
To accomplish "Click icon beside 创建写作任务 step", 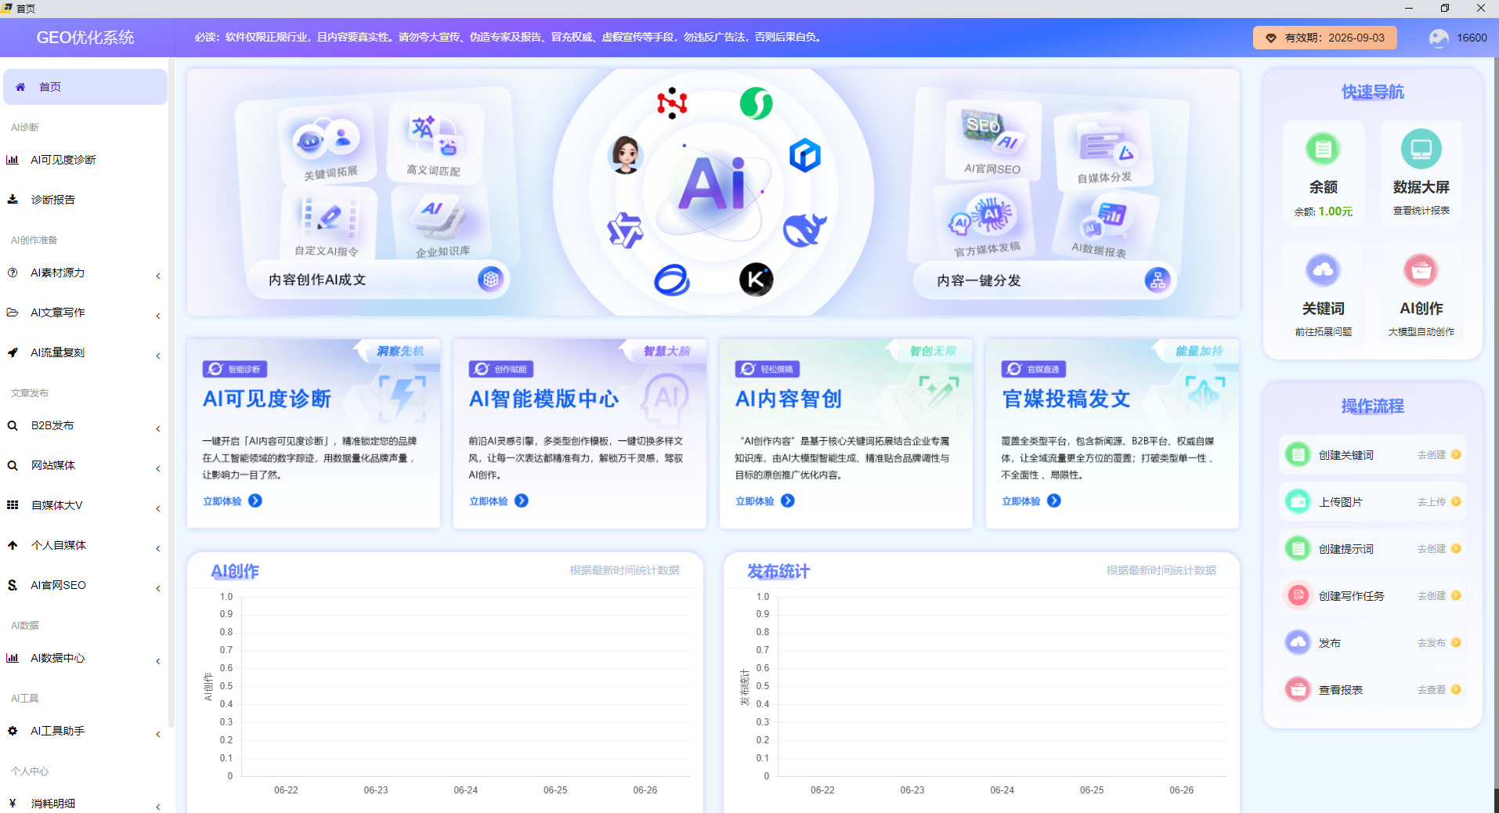I will coord(1298,595).
